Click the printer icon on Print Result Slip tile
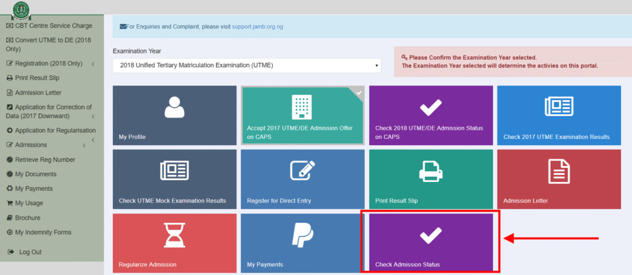This screenshot has height=275, width=632. (431, 171)
